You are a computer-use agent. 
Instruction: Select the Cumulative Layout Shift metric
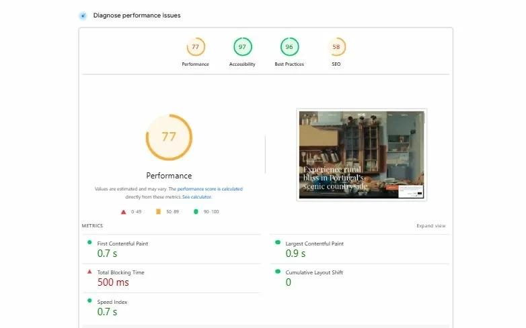tap(360, 278)
